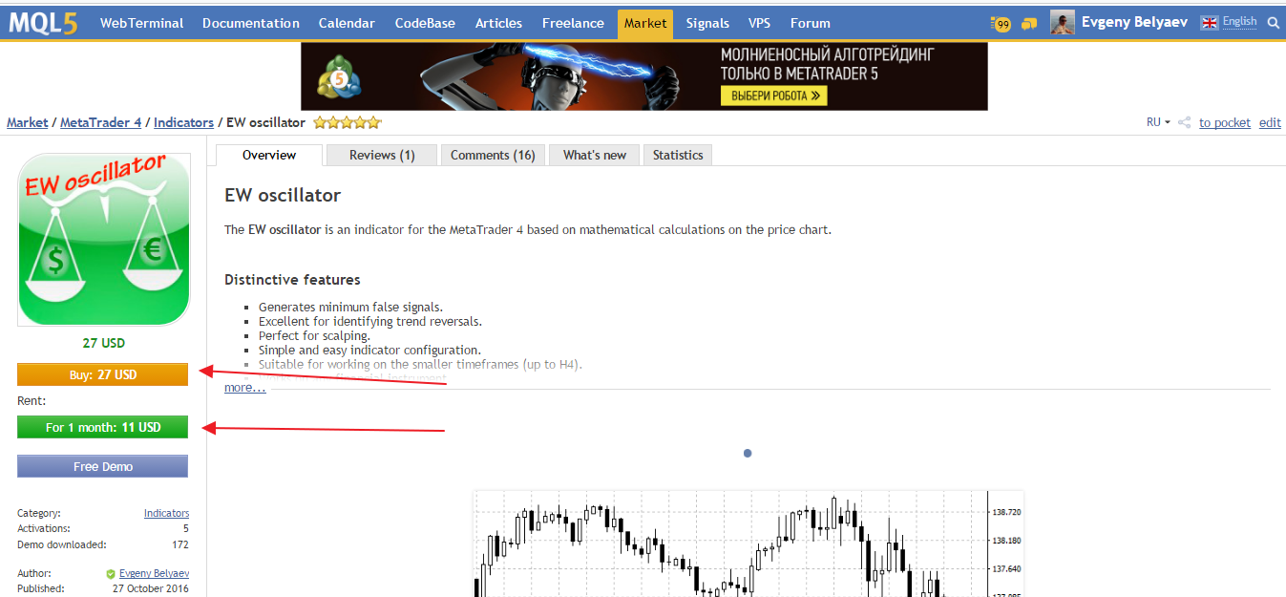Screen dimensions: 1286x597
Task: Click the price chart screenshot
Action: tap(748, 544)
